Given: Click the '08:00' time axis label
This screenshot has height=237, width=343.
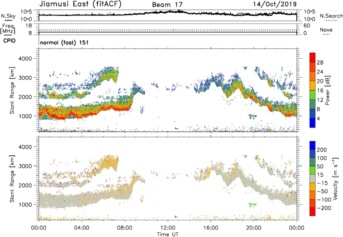Looking at the screenshot, I should pos(125,228).
